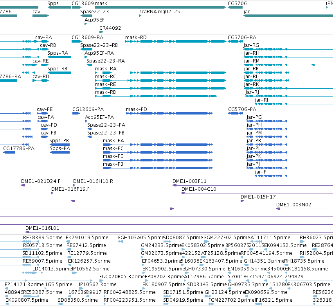Select the CR44092 gene feature
This screenshot has width=333, height=306.
tap(101, 32)
